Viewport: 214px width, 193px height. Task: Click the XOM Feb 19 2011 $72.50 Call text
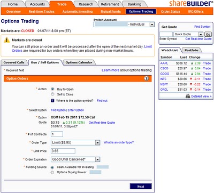tap(73, 117)
